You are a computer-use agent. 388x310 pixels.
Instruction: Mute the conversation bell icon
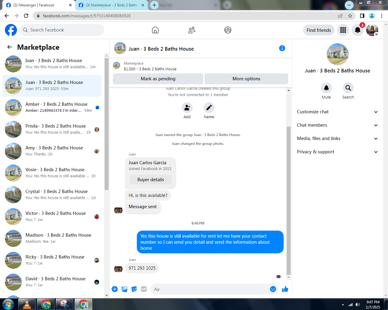pyautogui.click(x=326, y=88)
